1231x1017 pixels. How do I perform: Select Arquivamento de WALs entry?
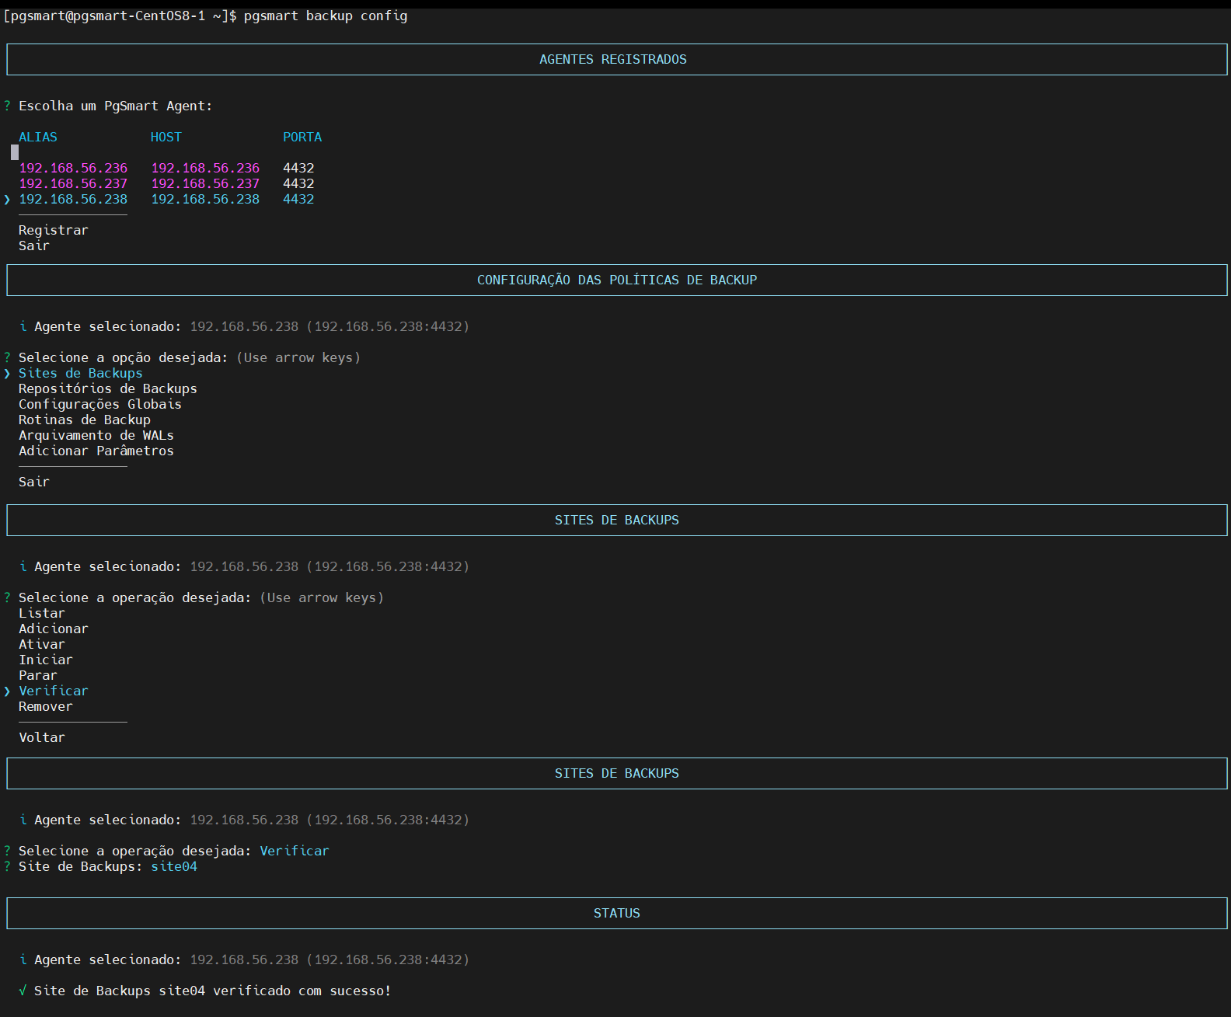[96, 435]
